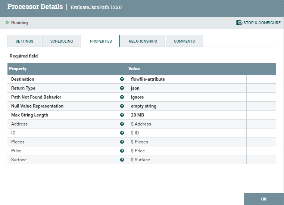Click the Null Value Representation name
Viewport: 284px width, 205px height.
point(37,106)
